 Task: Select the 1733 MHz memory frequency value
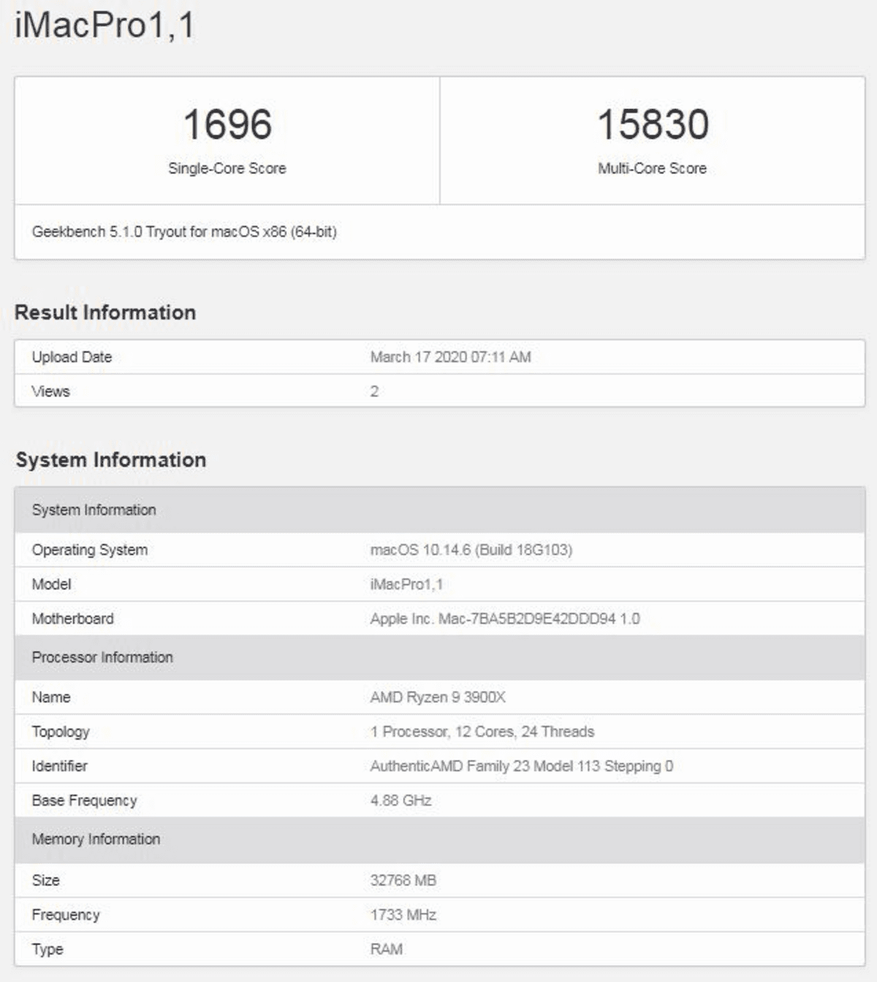pos(403,915)
